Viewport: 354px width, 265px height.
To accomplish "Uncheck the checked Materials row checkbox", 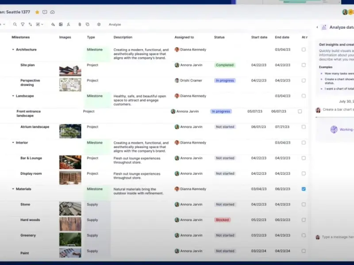I will click(x=304, y=189).
